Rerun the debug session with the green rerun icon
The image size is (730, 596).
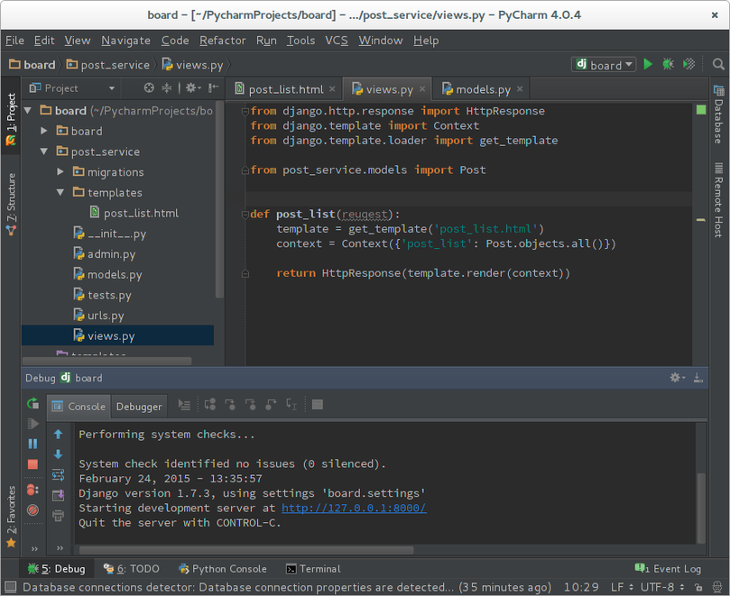coord(32,403)
